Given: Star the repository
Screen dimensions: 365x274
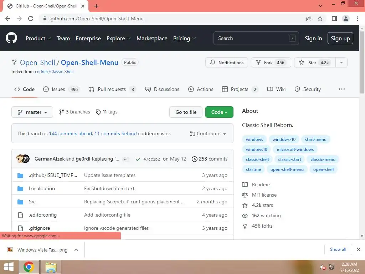Looking at the screenshot, I should click(315, 62).
